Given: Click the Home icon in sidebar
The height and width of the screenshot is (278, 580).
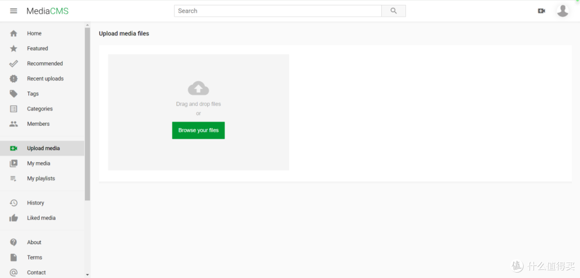Looking at the screenshot, I should [x=13, y=33].
